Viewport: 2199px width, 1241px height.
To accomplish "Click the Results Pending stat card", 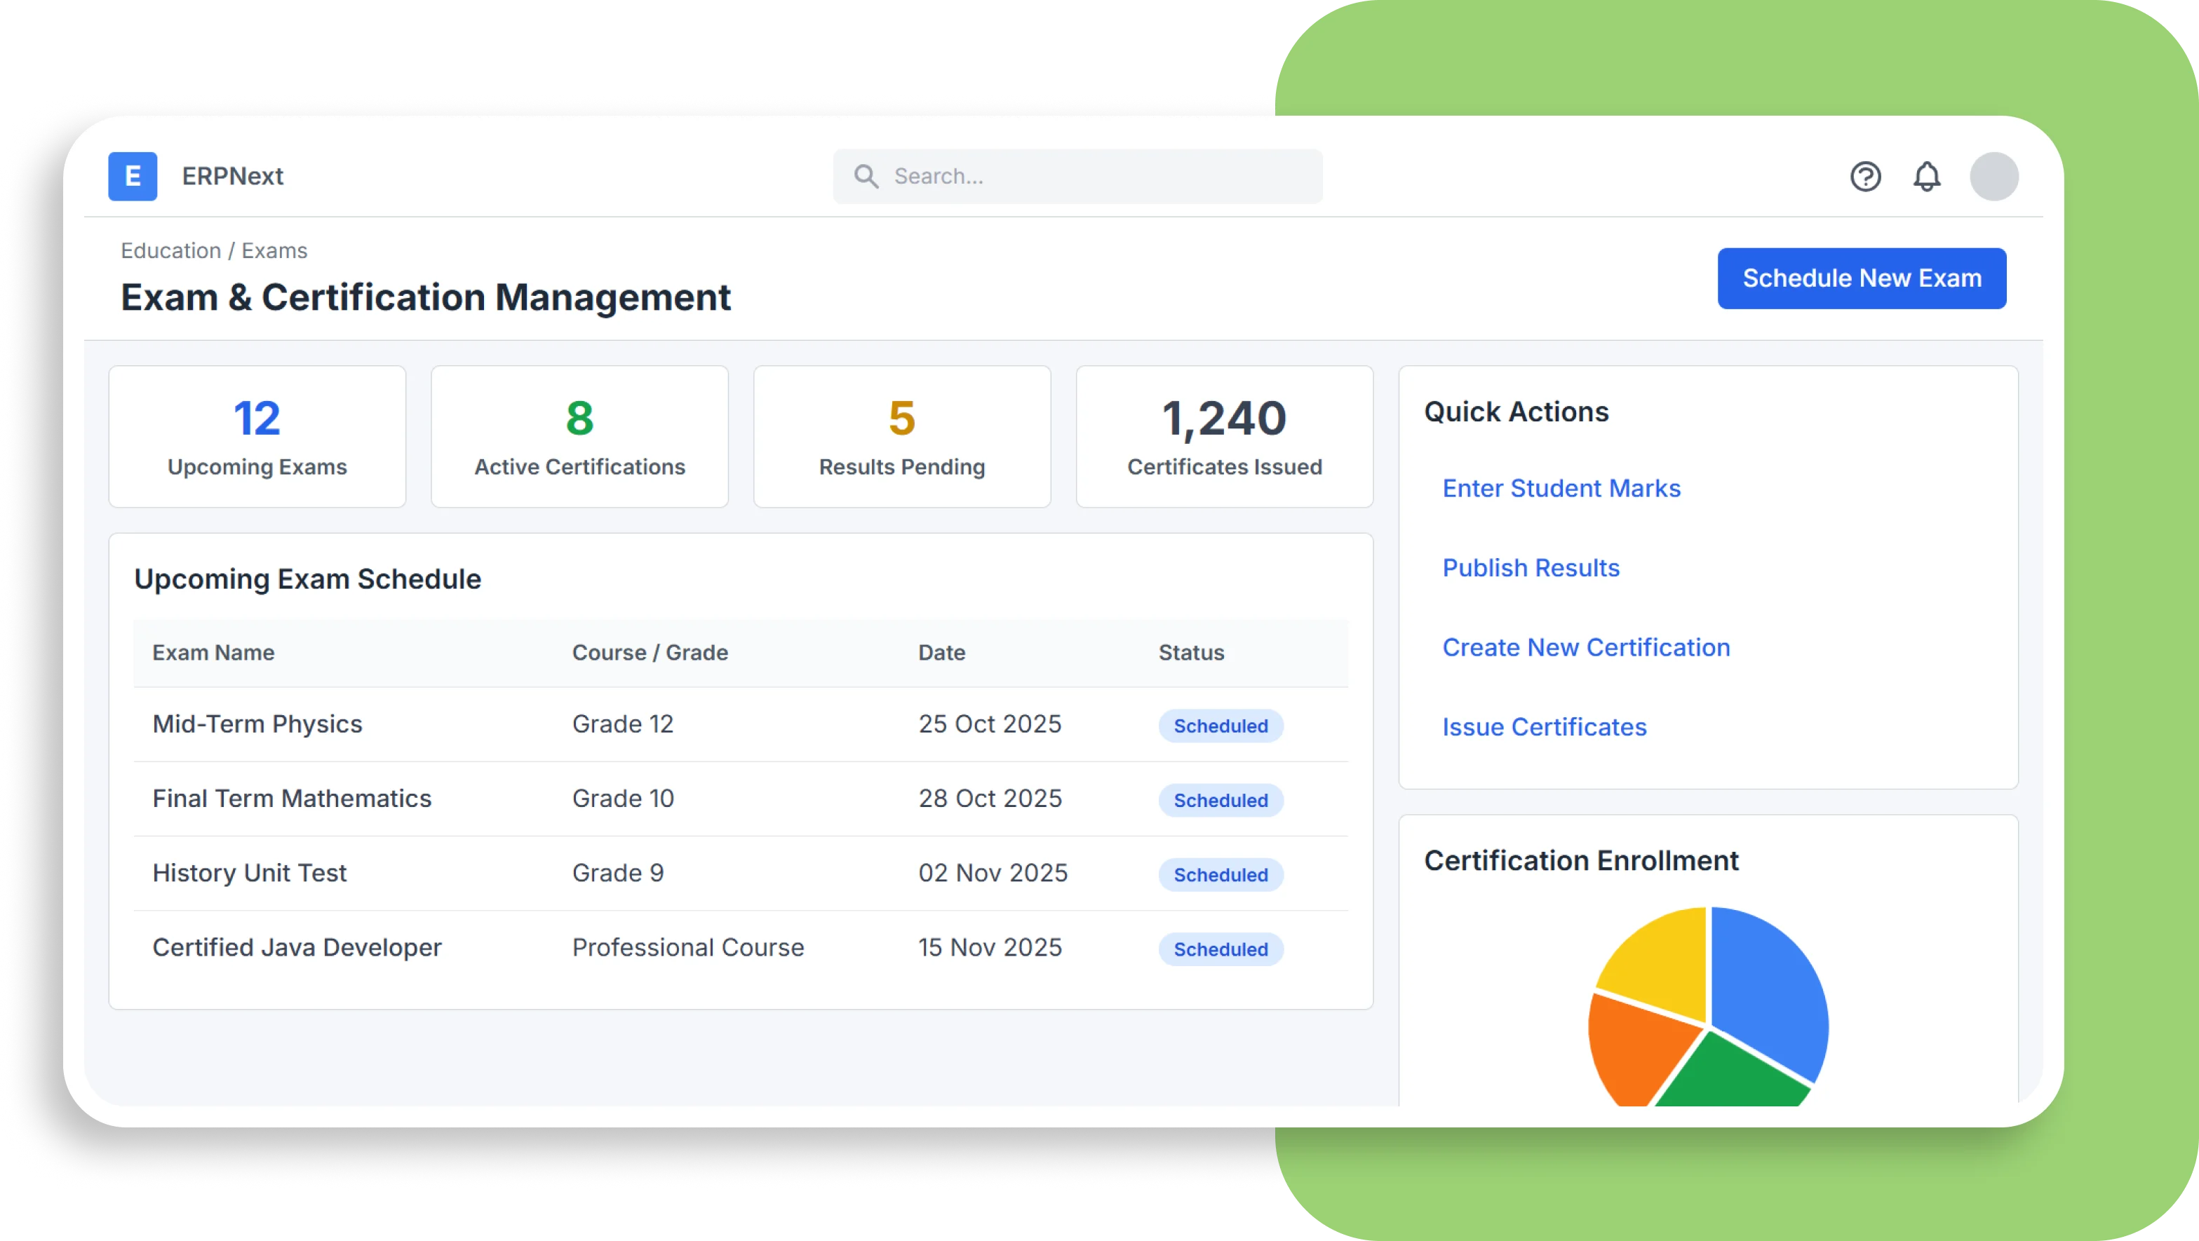I will (901, 436).
